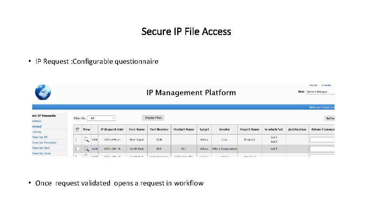Click the Admin Comment field in the Smith Paul BIST row
The width and height of the screenshot is (373, 210).
(322, 149)
